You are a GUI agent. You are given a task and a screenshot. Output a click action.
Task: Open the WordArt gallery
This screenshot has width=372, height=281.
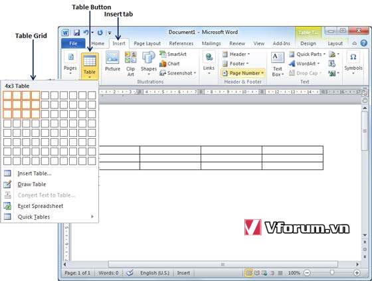pos(304,64)
